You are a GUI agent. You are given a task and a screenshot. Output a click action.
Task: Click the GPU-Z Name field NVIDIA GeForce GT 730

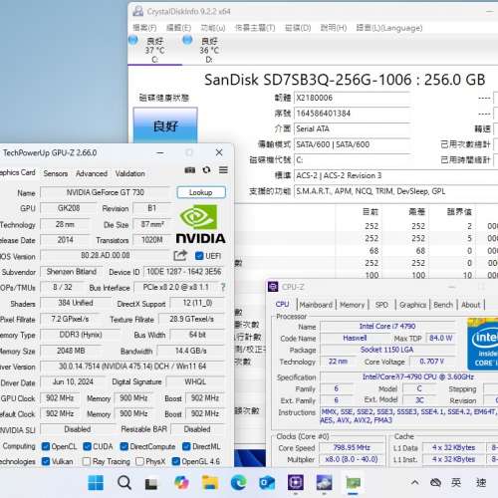[x=105, y=192]
